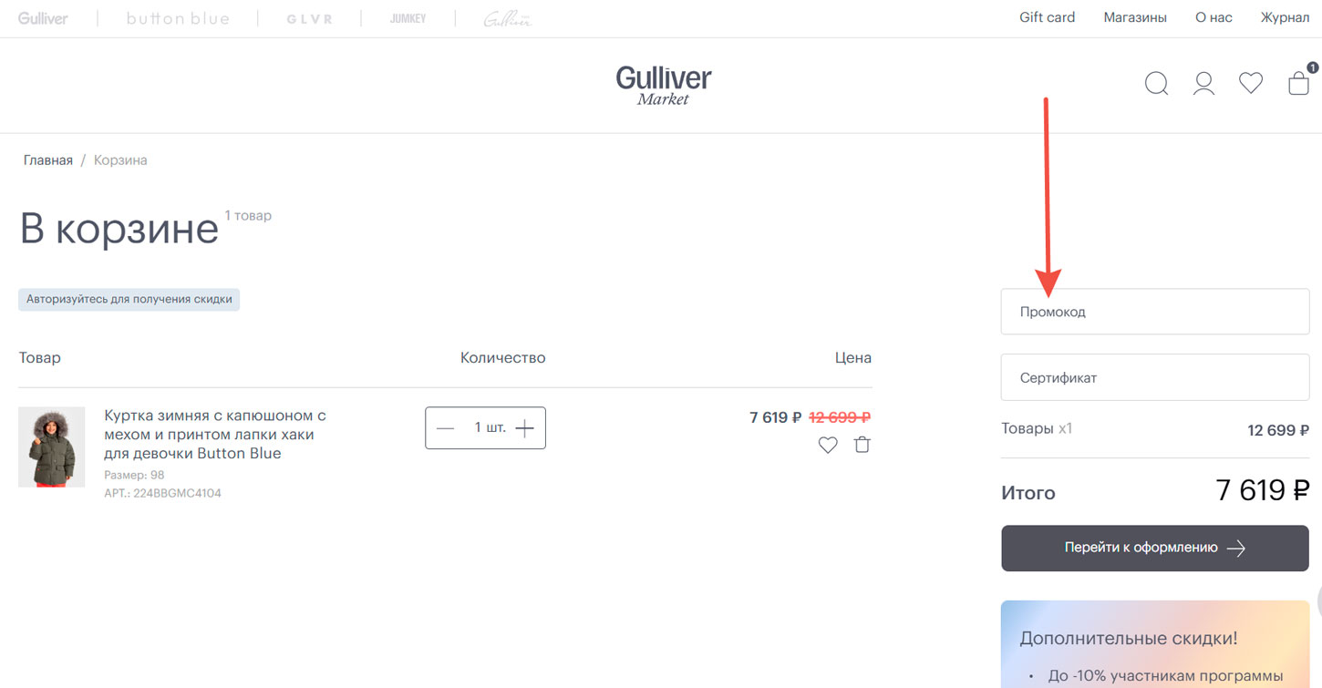Click the discounted 7 619 ₽ jacket row price
The image size is (1322, 688).
point(775,417)
